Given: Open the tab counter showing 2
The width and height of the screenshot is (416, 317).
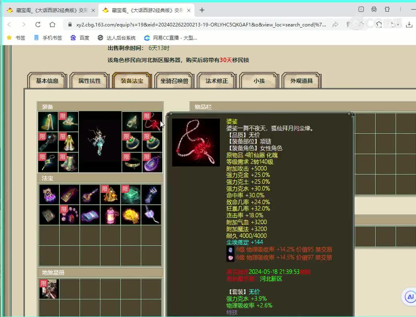Looking at the screenshot, I should pos(361,9).
